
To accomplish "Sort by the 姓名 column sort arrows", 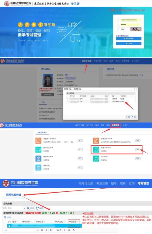I will [17, 222].
